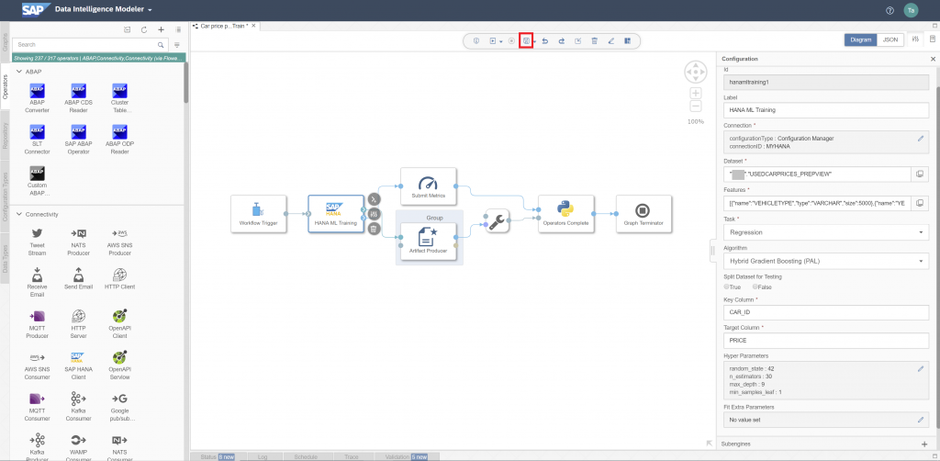Image resolution: width=940 pixels, height=461 pixels.
Task: Click the plus add operator icon
Action: pyautogui.click(x=161, y=29)
